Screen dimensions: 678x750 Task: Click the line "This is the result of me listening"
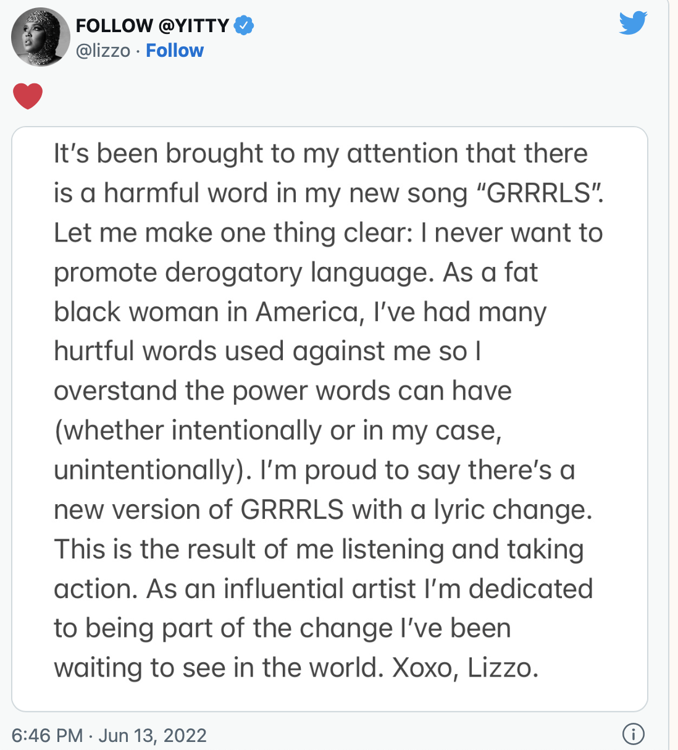point(319,549)
